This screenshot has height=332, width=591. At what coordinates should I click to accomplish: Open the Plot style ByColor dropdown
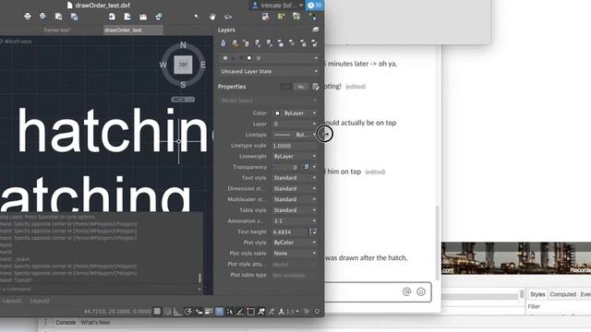coord(295,243)
